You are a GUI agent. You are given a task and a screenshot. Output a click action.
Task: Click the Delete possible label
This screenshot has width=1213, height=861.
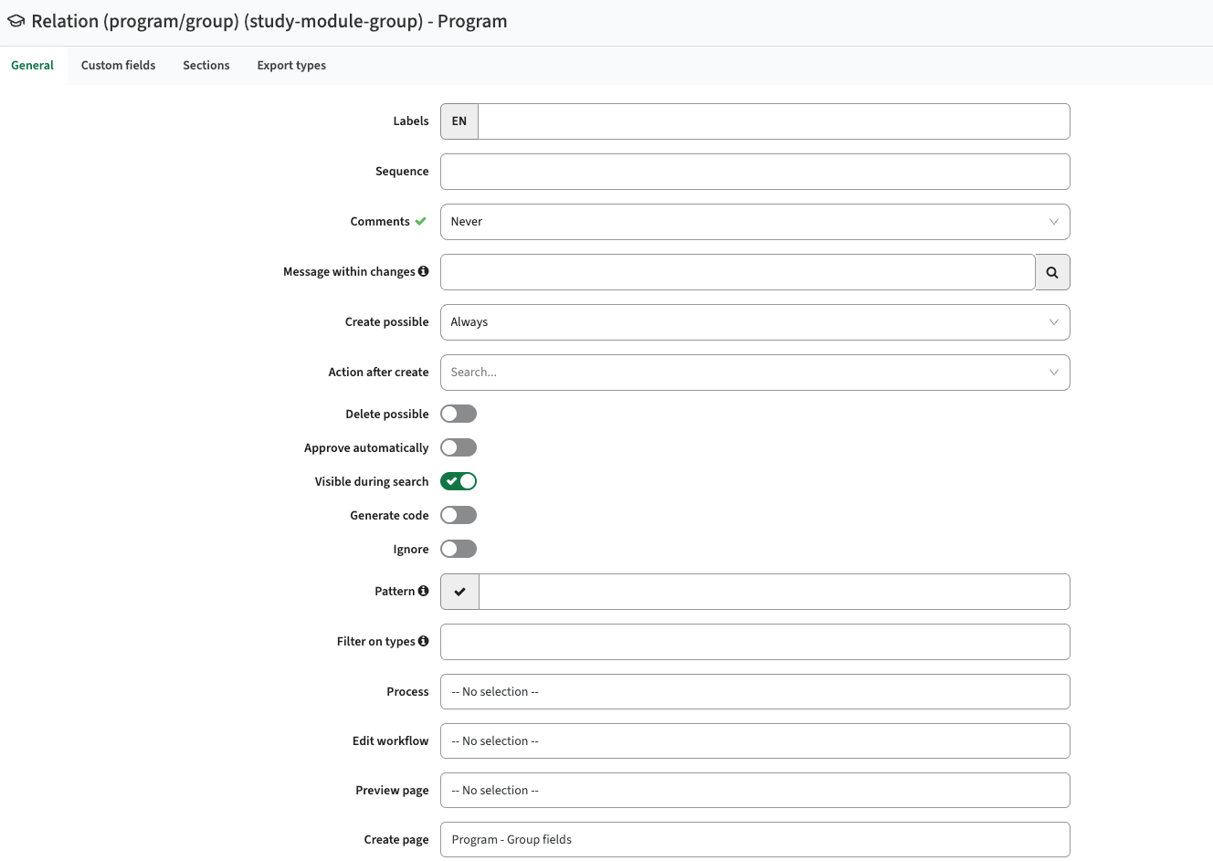click(387, 414)
